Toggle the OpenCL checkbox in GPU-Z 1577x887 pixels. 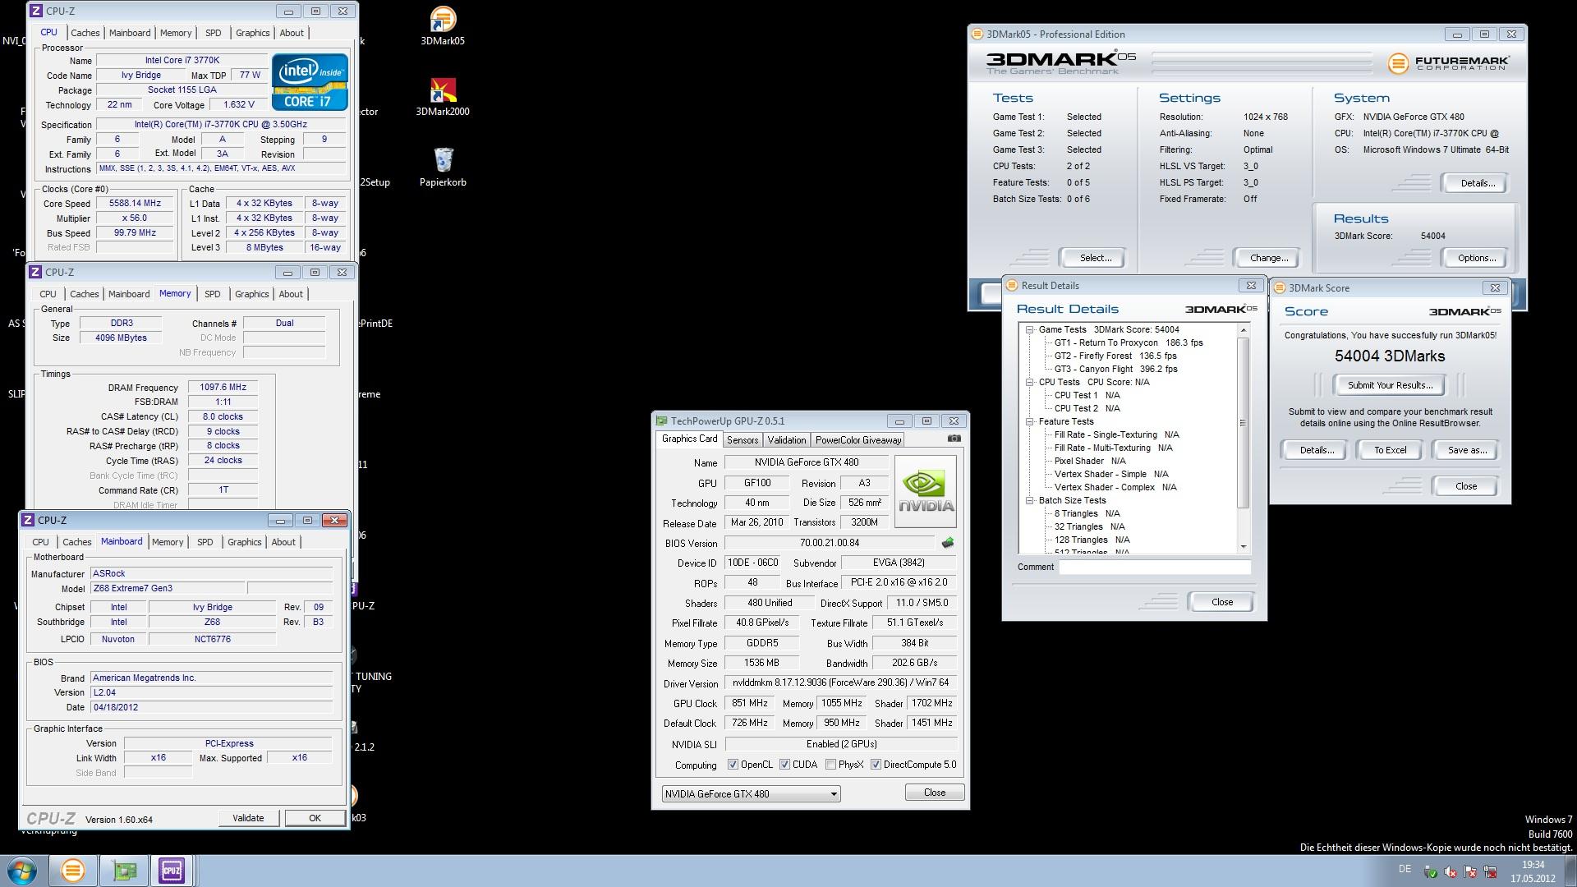click(733, 765)
